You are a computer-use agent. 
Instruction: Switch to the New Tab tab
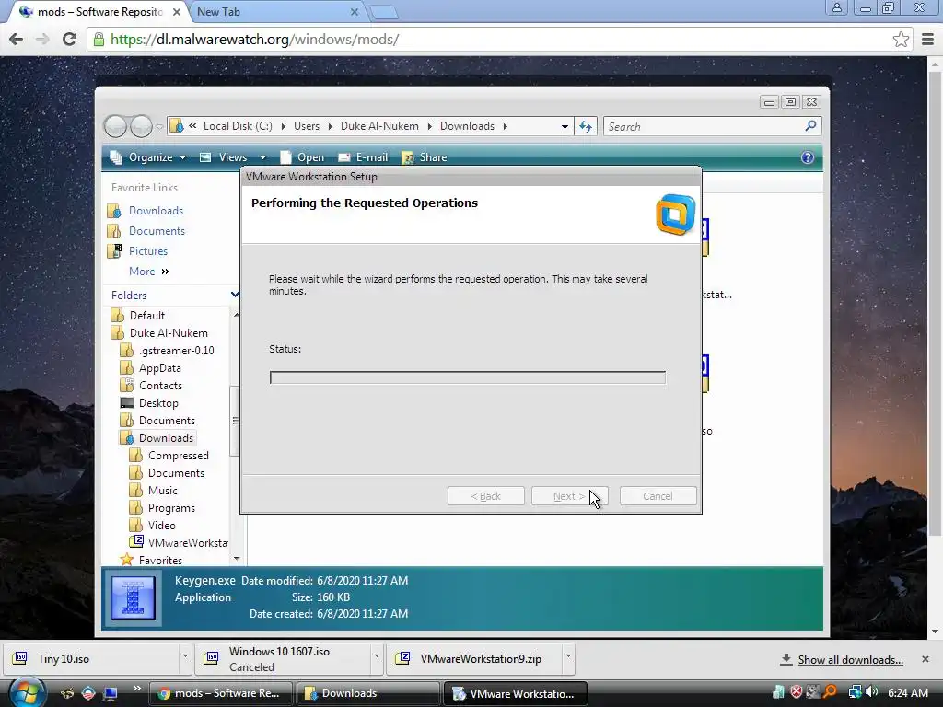click(x=276, y=12)
